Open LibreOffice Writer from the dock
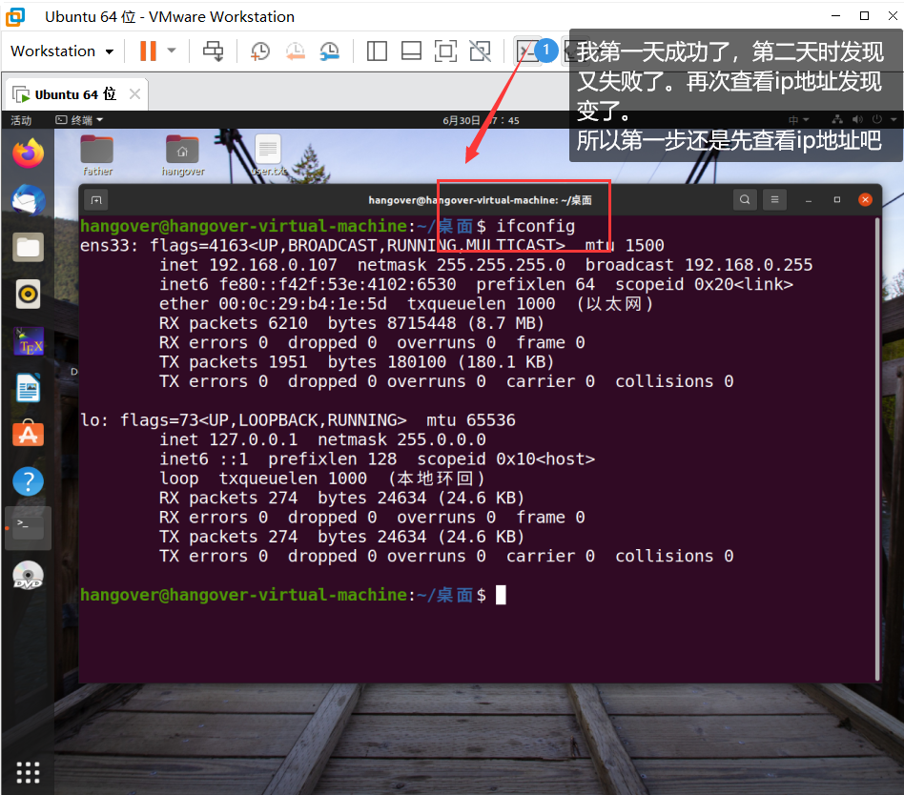Screen dimensions: 904x795 tap(29, 387)
